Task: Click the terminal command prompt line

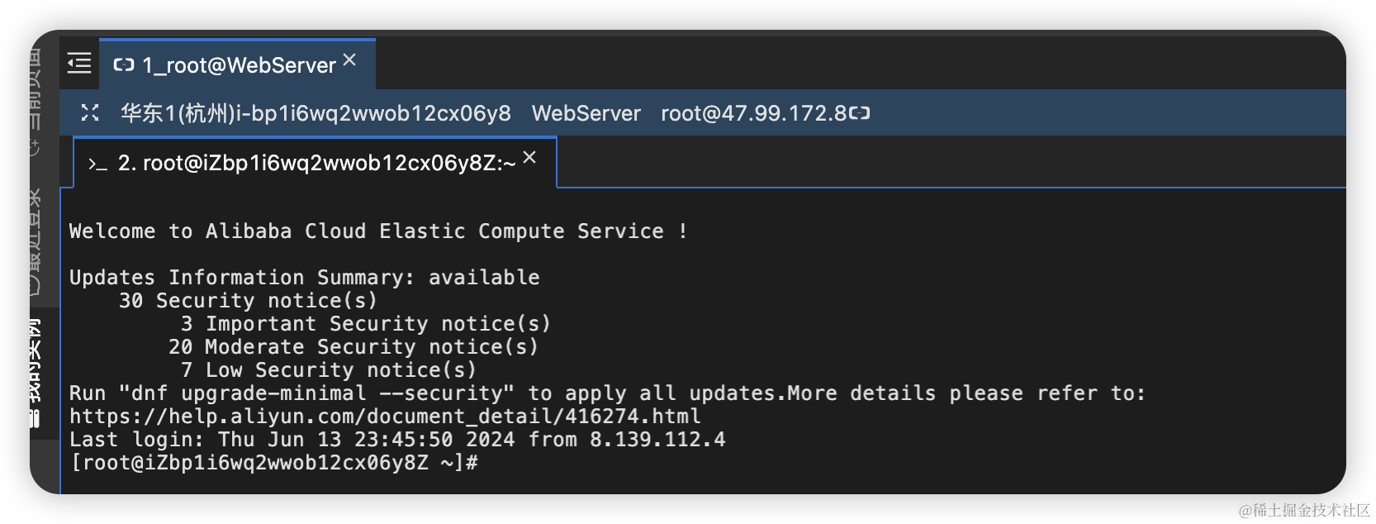Action: coord(273,462)
